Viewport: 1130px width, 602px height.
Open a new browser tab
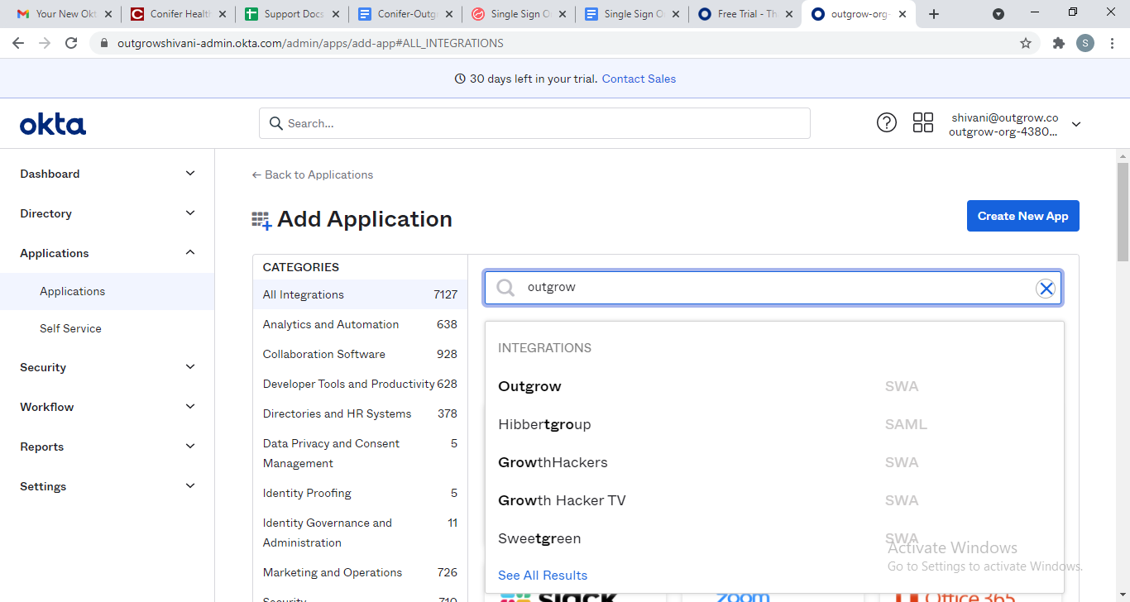pyautogui.click(x=934, y=14)
